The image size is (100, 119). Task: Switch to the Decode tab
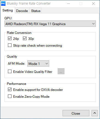[22, 11]
